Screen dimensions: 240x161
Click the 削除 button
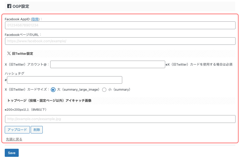coord(37,130)
